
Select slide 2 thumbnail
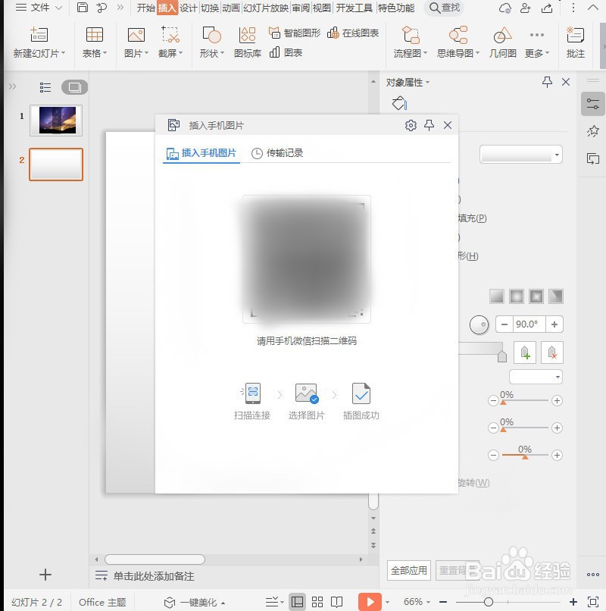pos(56,164)
